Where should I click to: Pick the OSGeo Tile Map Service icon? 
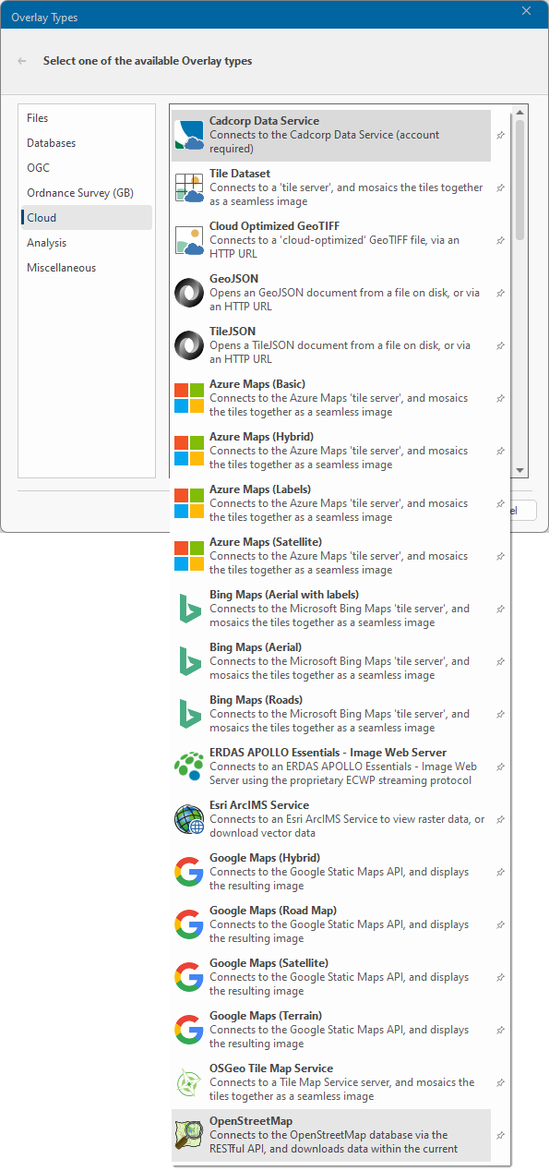tap(189, 1082)
